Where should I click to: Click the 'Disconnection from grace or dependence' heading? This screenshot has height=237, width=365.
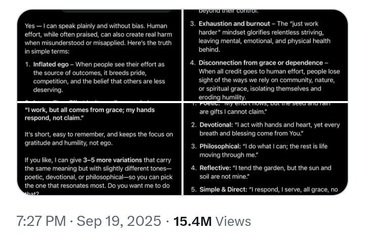[x=261, y=63]
